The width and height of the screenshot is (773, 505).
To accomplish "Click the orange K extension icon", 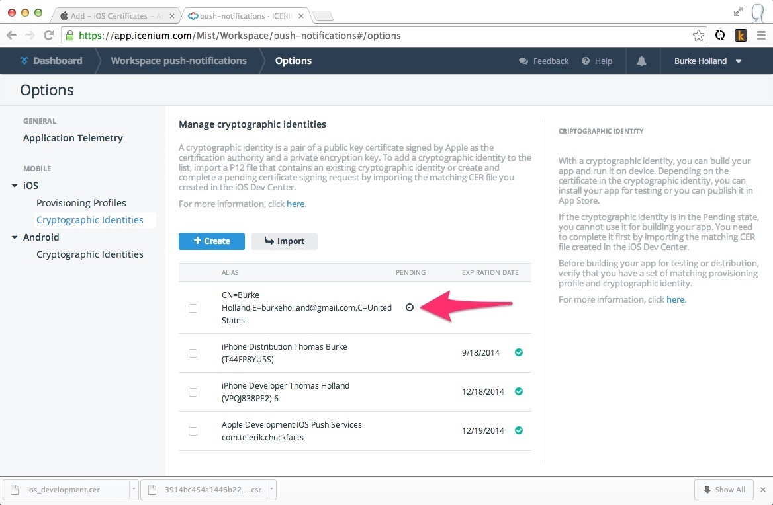I will pyautogui.click(x=741, y=36).
